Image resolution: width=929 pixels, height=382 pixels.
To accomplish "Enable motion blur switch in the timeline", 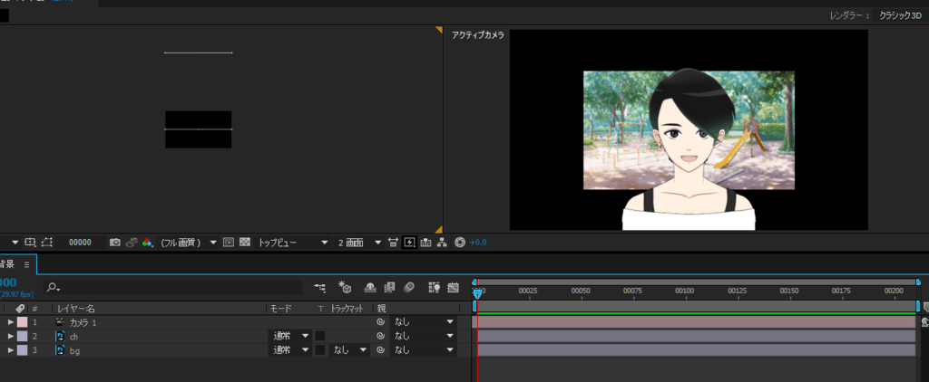I will [409, 287].
